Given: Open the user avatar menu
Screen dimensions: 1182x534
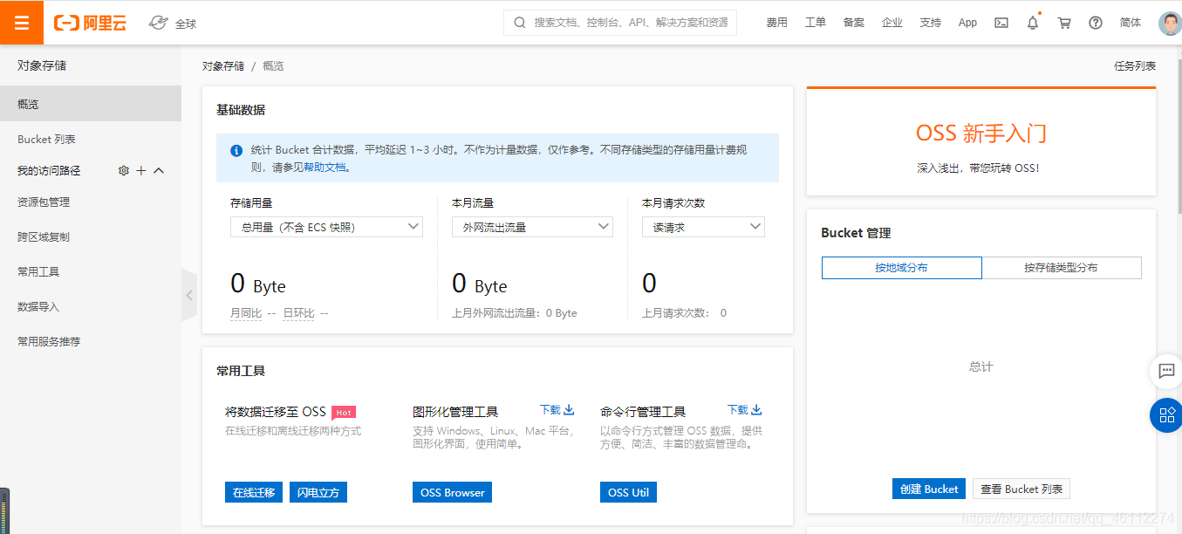Looking at the screenshot, I should (1170, 23).
